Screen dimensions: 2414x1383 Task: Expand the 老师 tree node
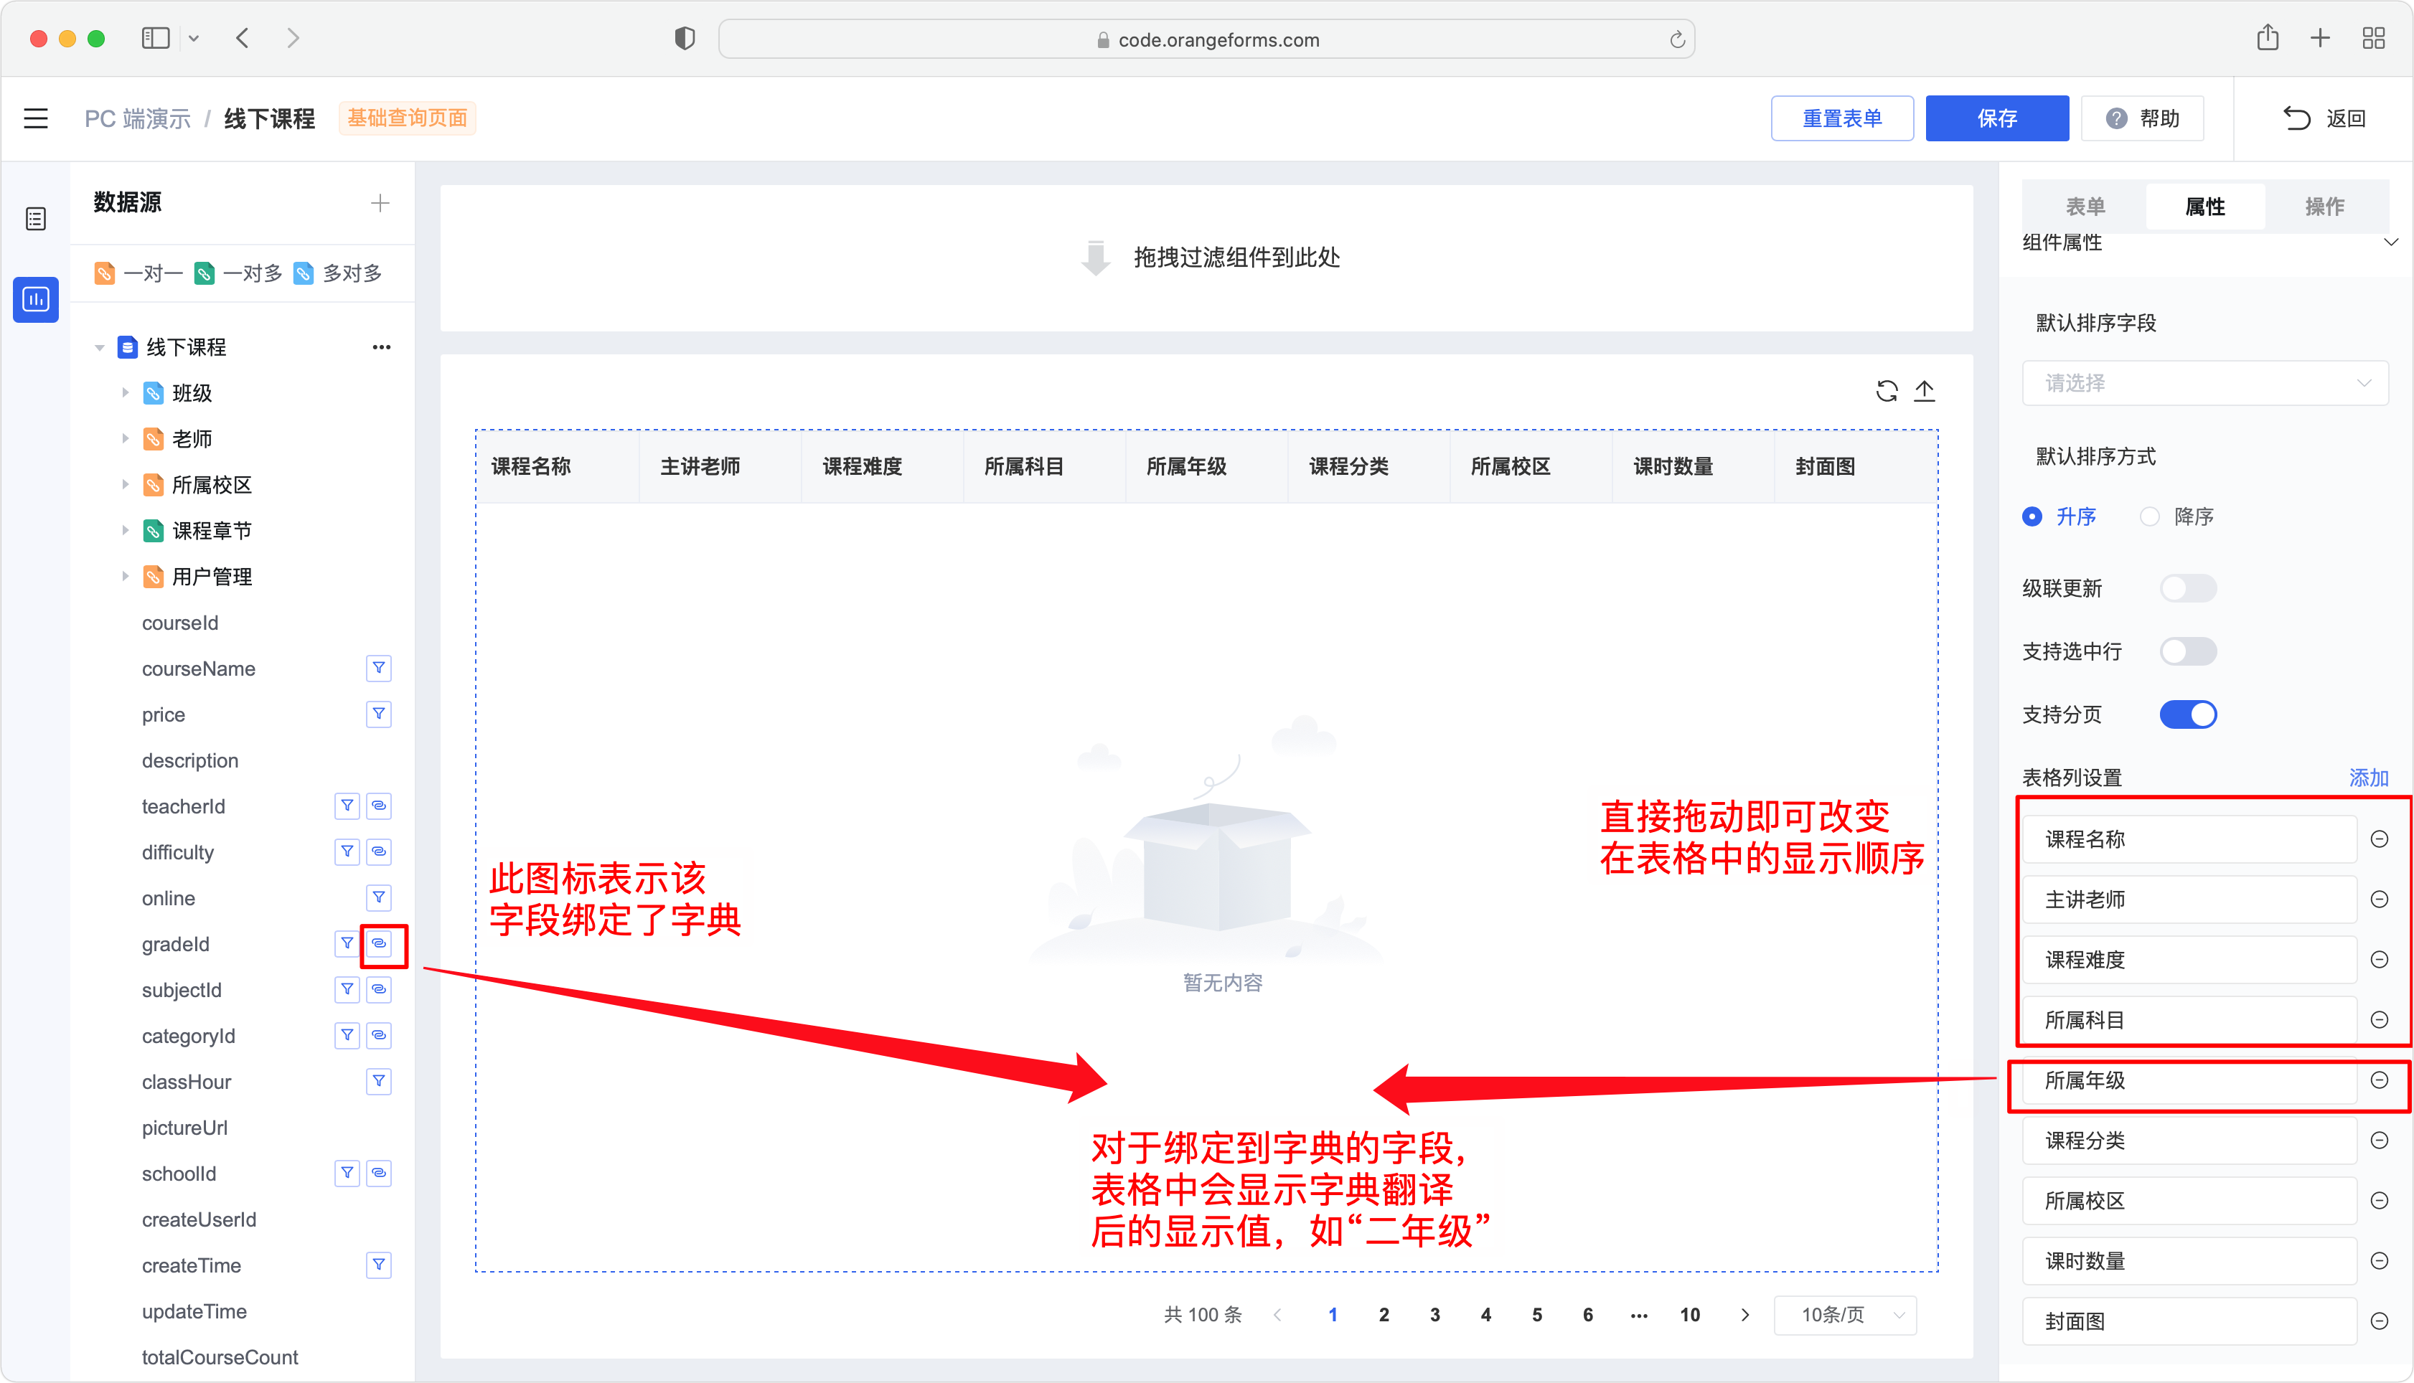pos(124,439)
